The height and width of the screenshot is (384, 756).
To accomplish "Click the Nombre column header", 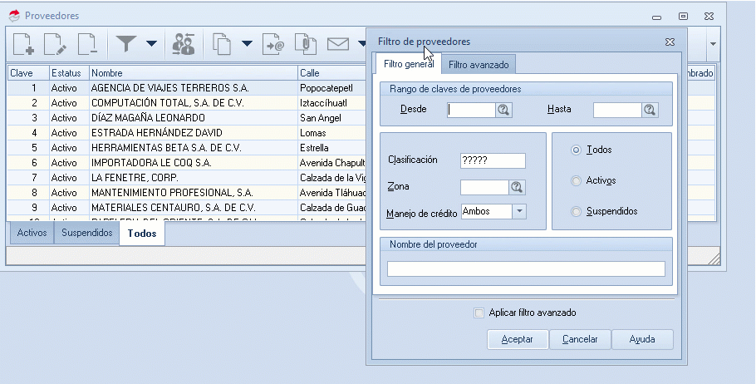I will [x=194, y=73].
